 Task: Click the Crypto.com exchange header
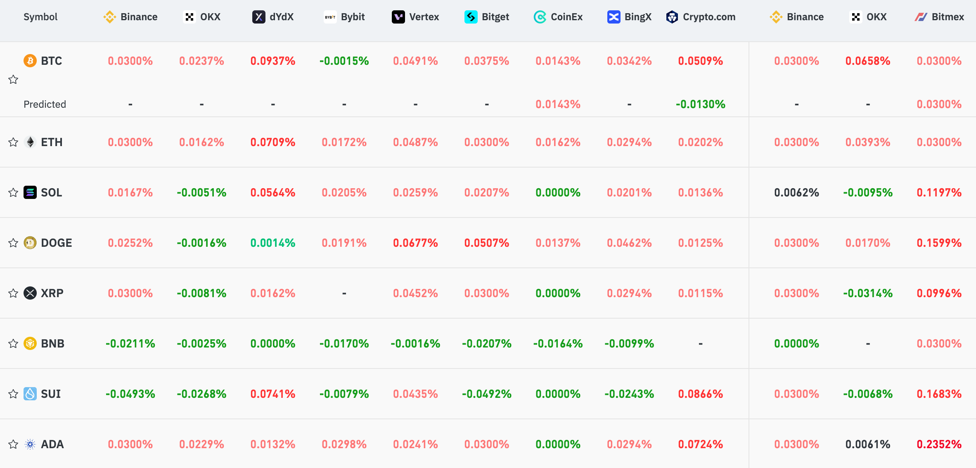[701, 17]
